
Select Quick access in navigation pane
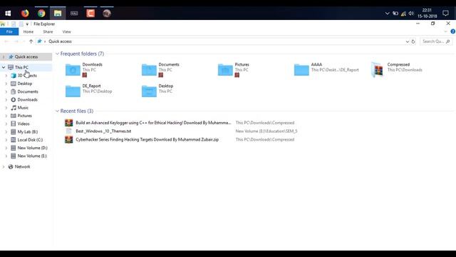point(26,57)
